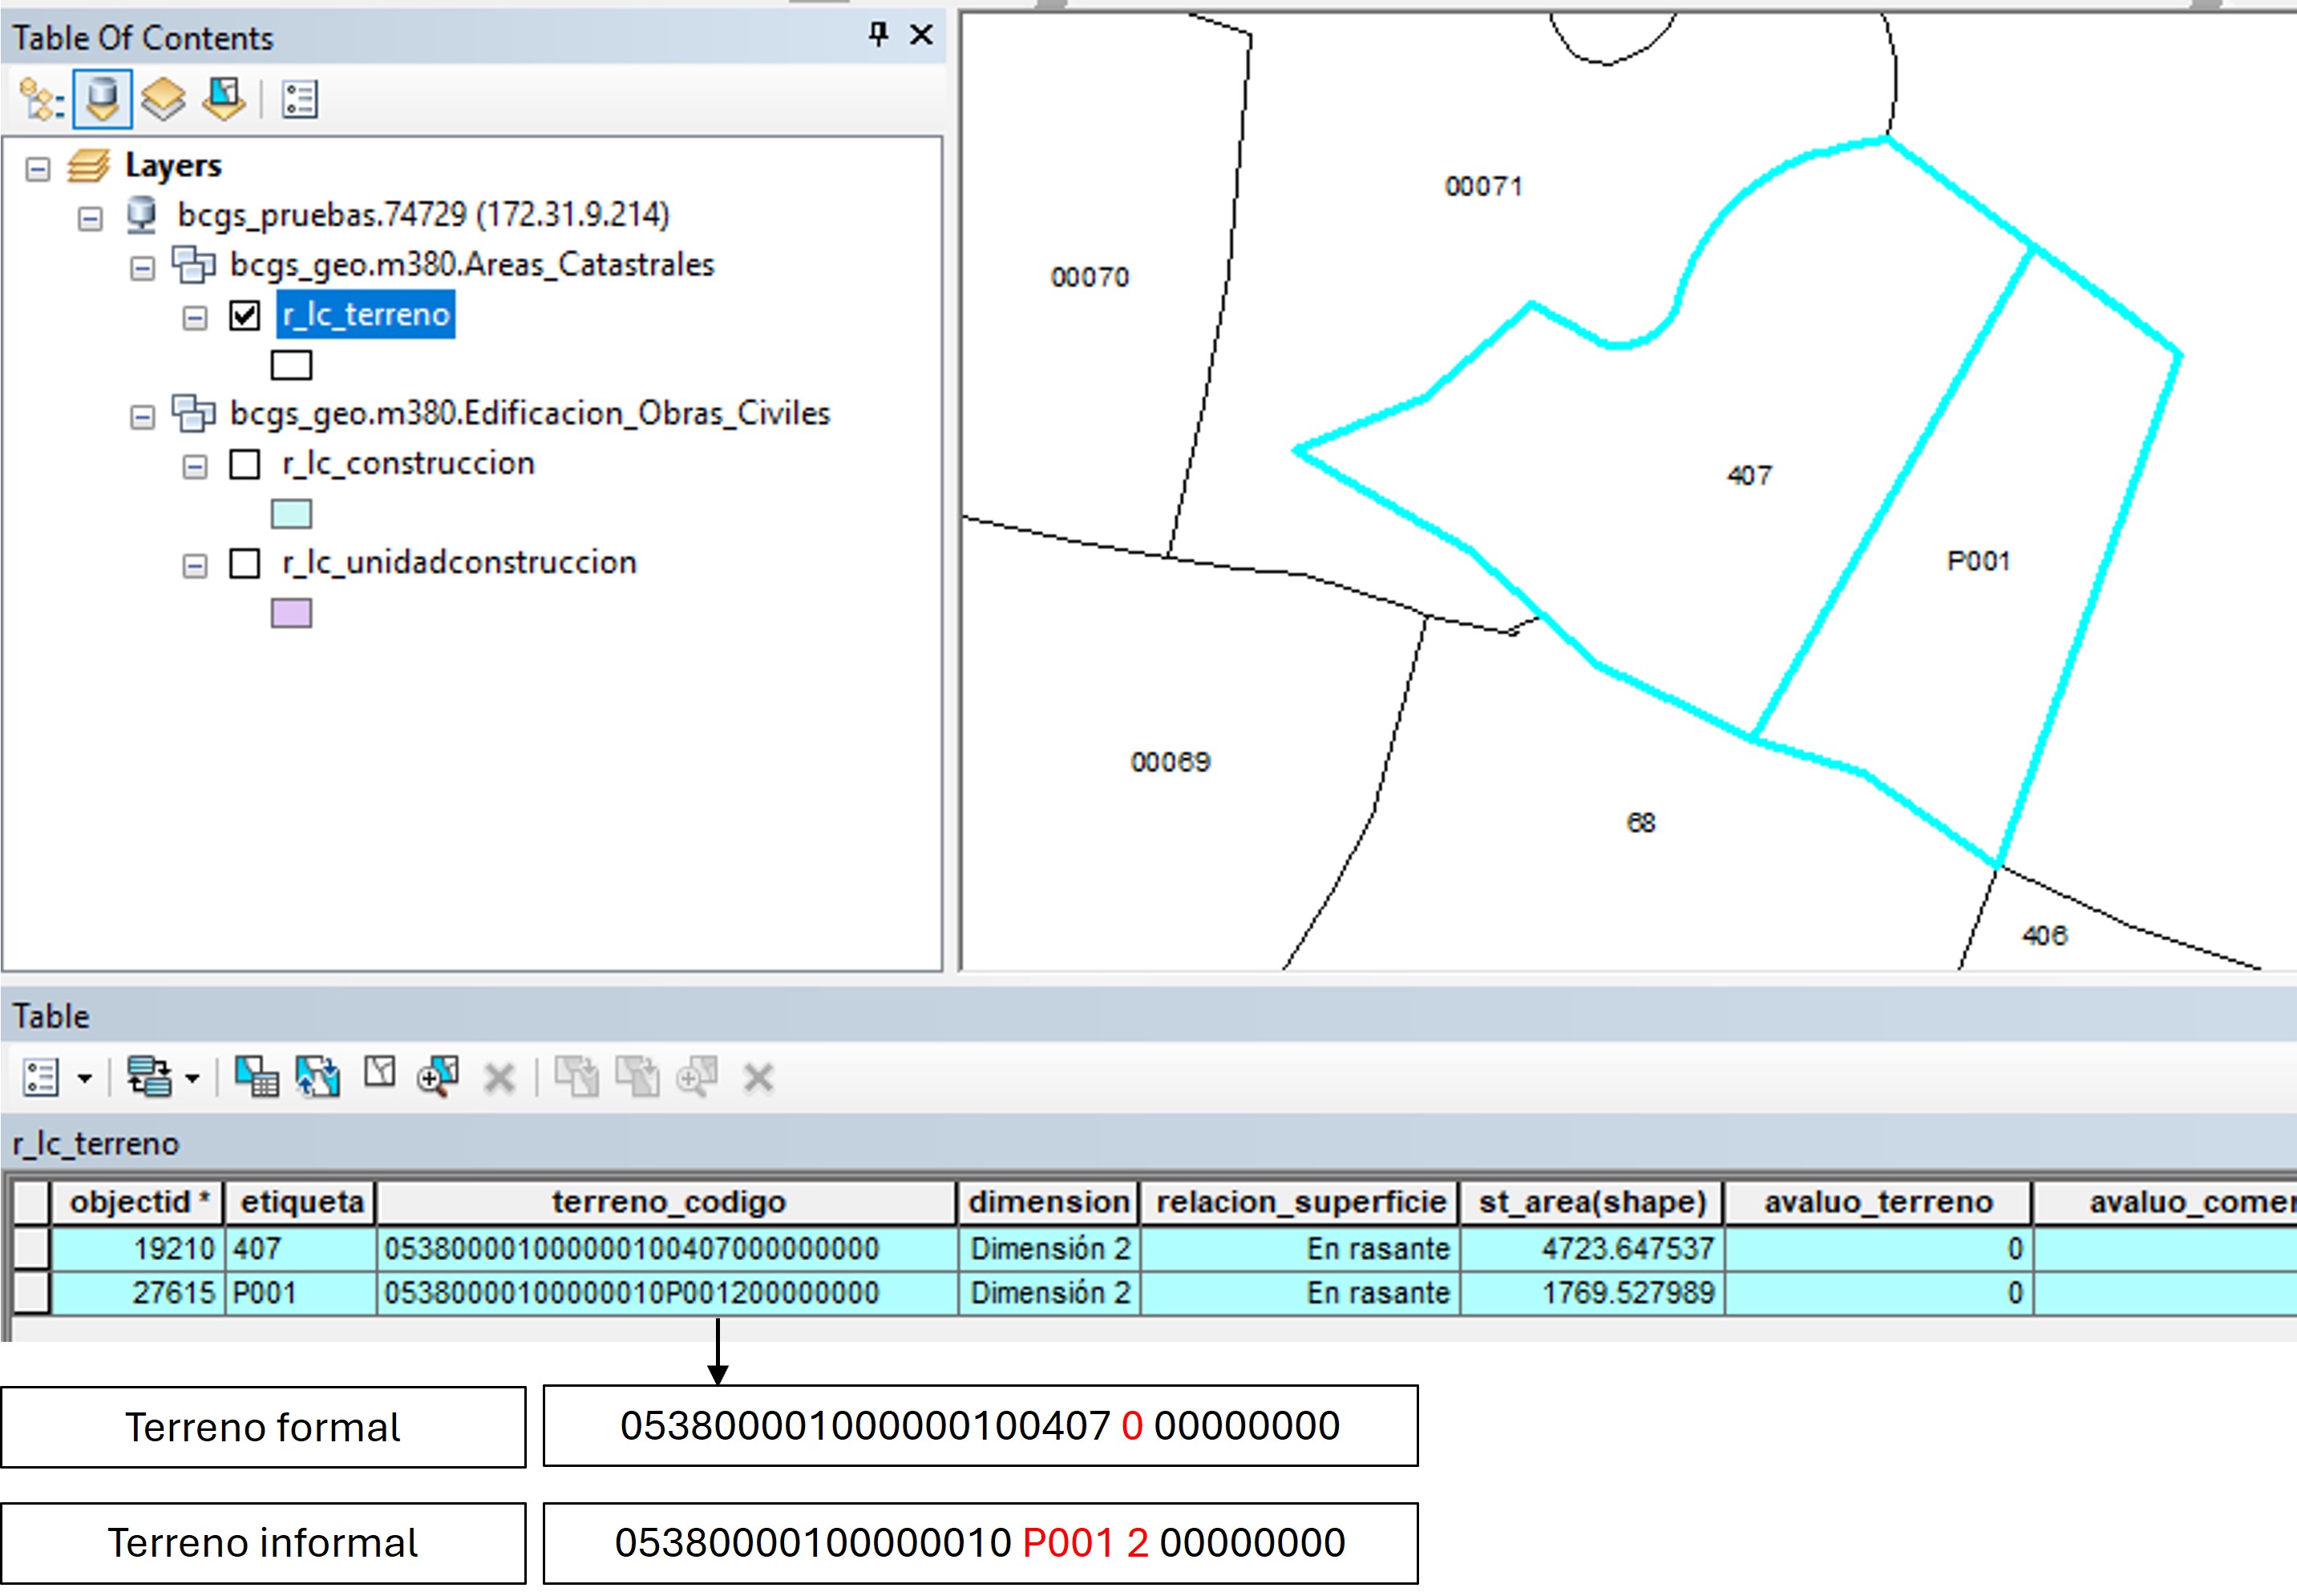Open Table Options menu icon

pyautogui.click(x=41, y=1077)
